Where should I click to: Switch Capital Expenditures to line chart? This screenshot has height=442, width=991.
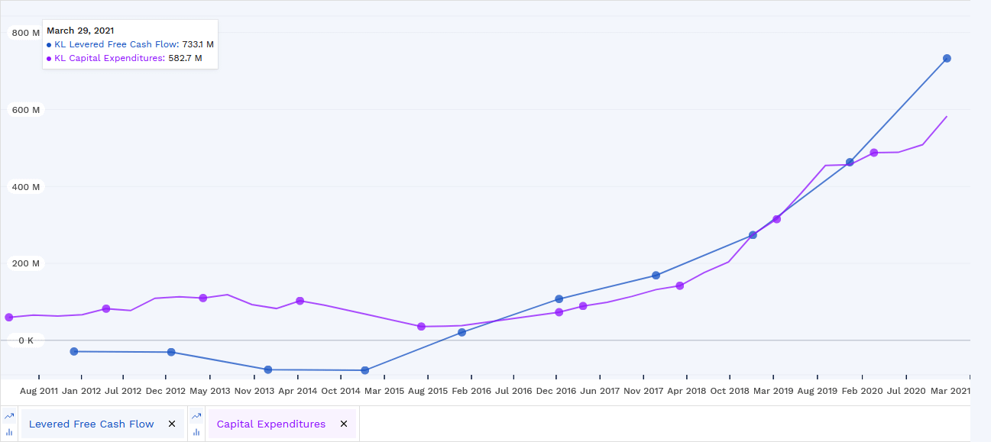coord(196,416)
